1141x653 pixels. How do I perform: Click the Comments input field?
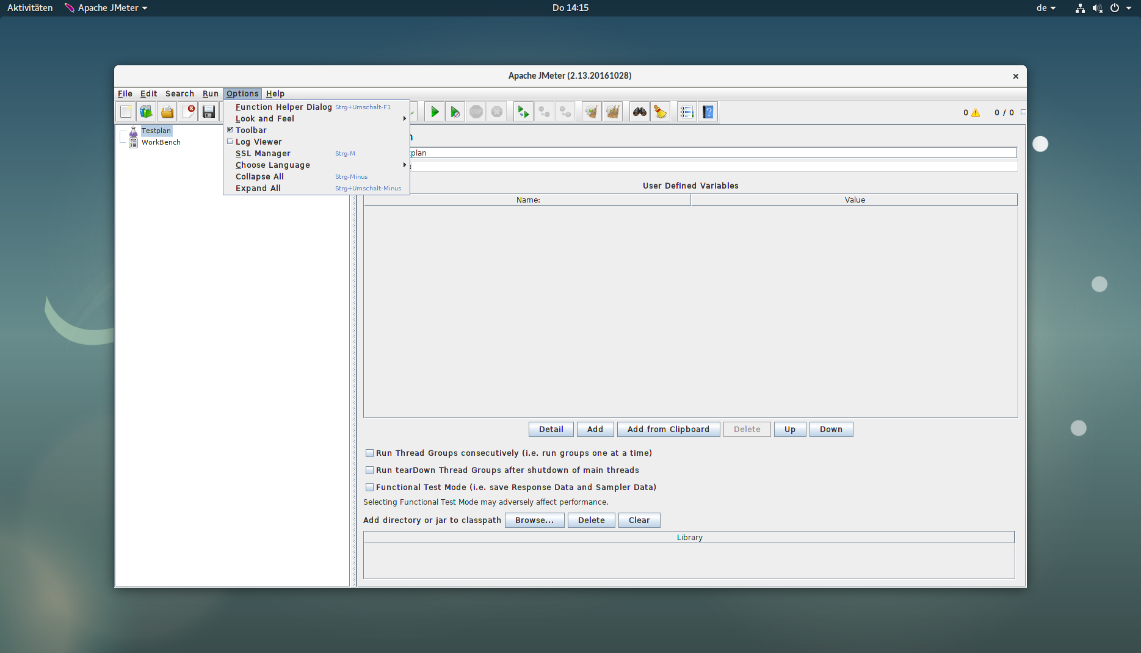pyautogui.click(x=713, y=166)
